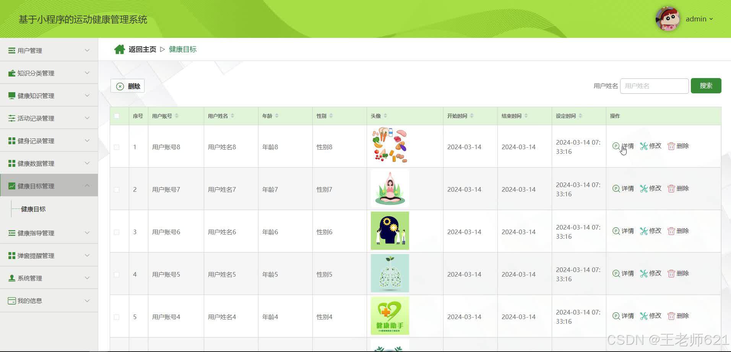Click the 我的信息 card icon
This screenshot has width=731, height=352.
point(12,301)
